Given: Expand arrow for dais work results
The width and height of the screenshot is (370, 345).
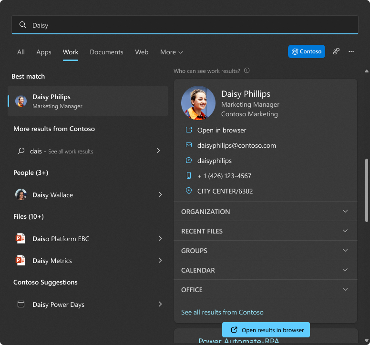Looking at the screenshot, I should (x=158, y=151).
